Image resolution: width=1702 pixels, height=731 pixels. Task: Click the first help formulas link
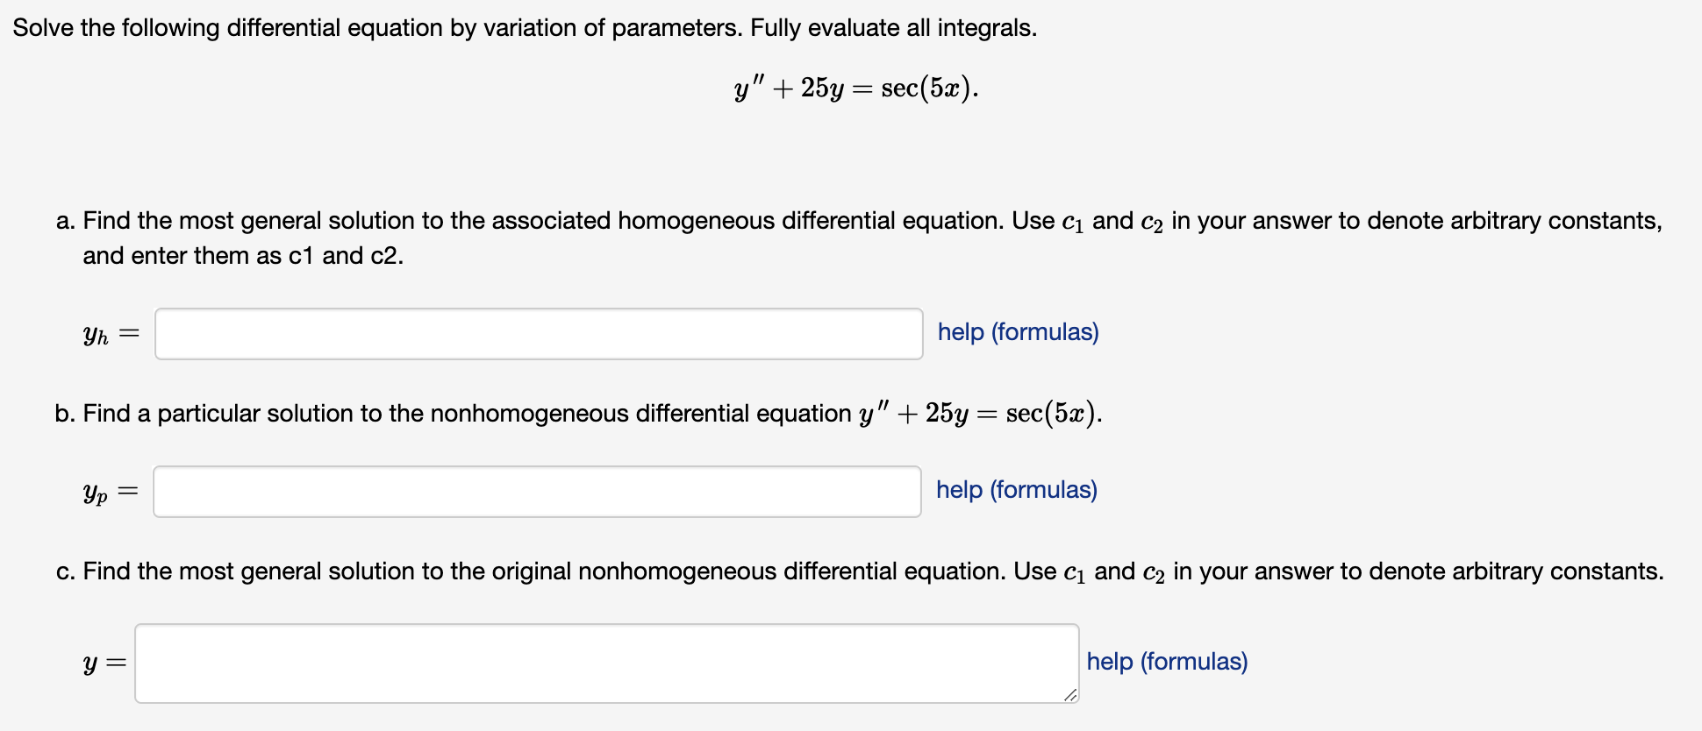point(1017,332)
